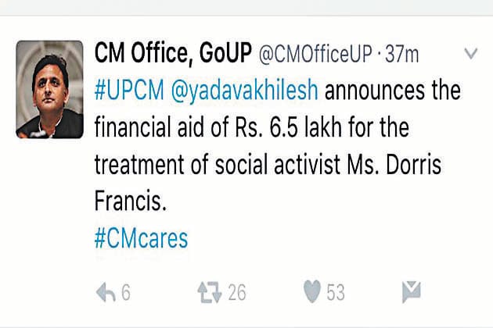Click the retweet count 26
This screenshot has height=328, width=493.
point(236,293)
